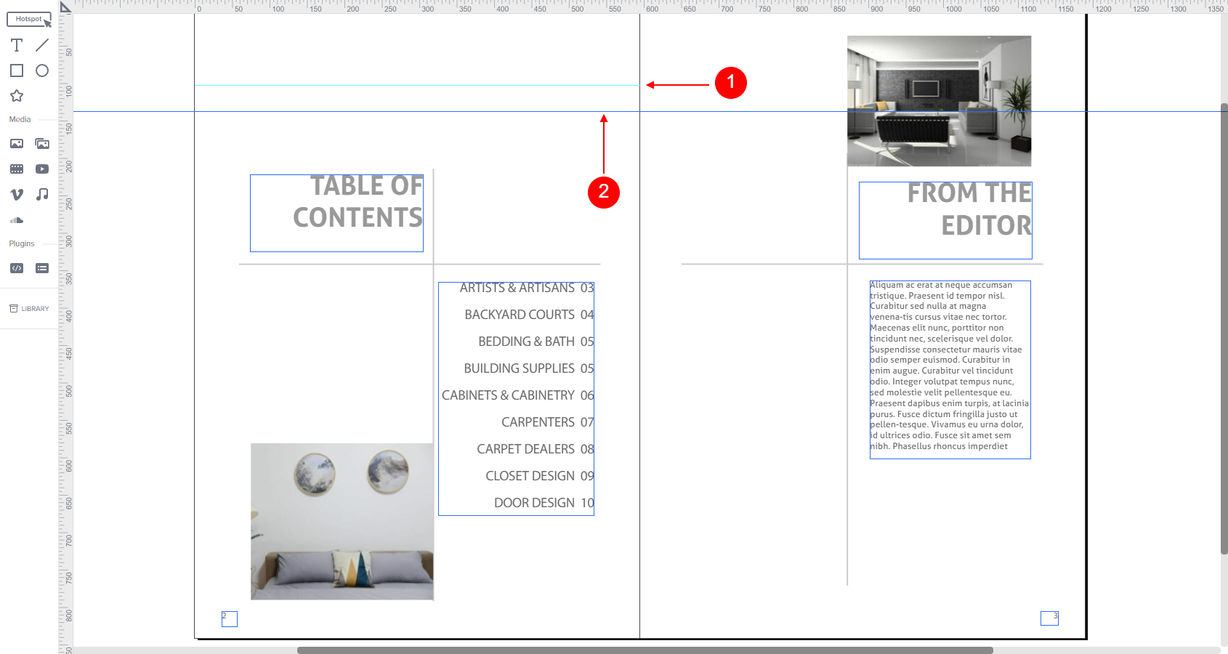
Task: Insert a SoundCloud audio embed
Action: click(x=17, y=219)
